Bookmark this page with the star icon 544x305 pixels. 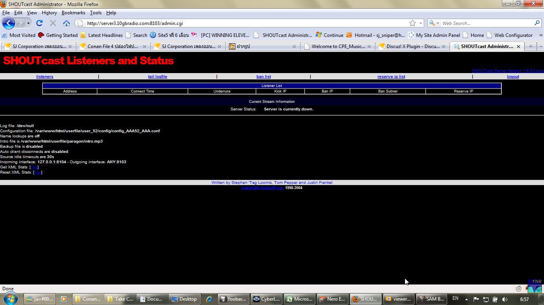coord(413,23)
